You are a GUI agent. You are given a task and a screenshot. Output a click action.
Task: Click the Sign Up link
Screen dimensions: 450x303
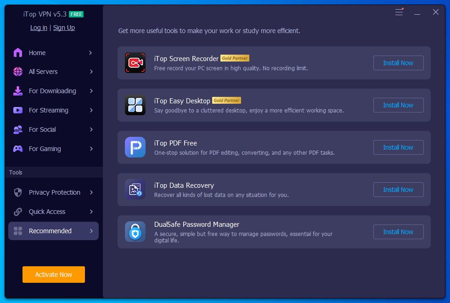coord(64,28)
